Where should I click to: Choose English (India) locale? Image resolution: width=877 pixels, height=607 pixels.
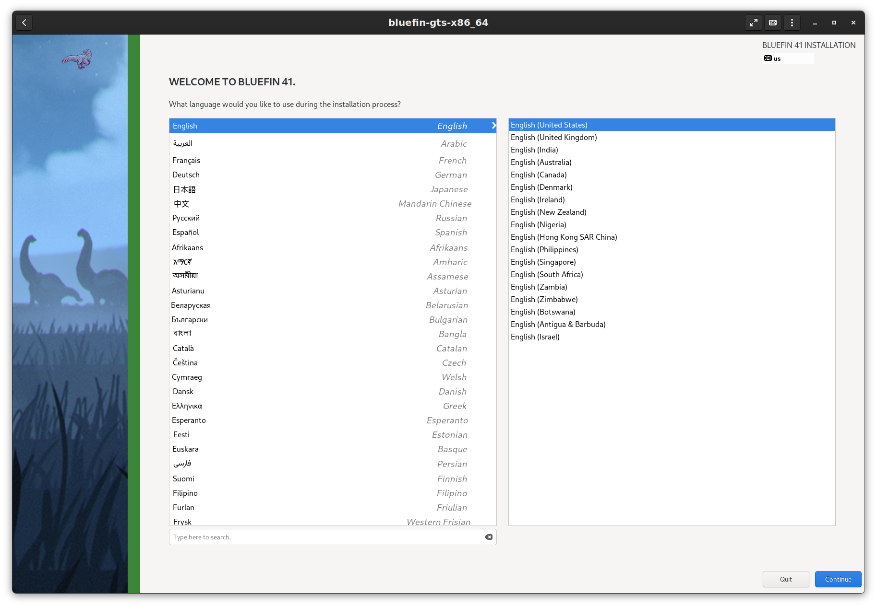672,150
